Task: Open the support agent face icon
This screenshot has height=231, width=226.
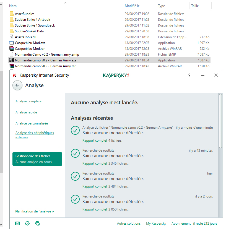Action: (37, 223)
